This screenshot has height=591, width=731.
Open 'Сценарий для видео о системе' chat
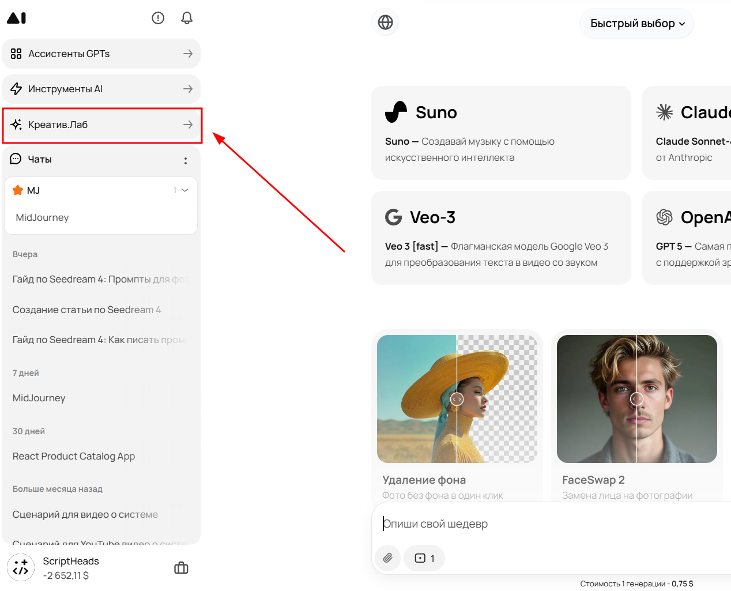85,514
